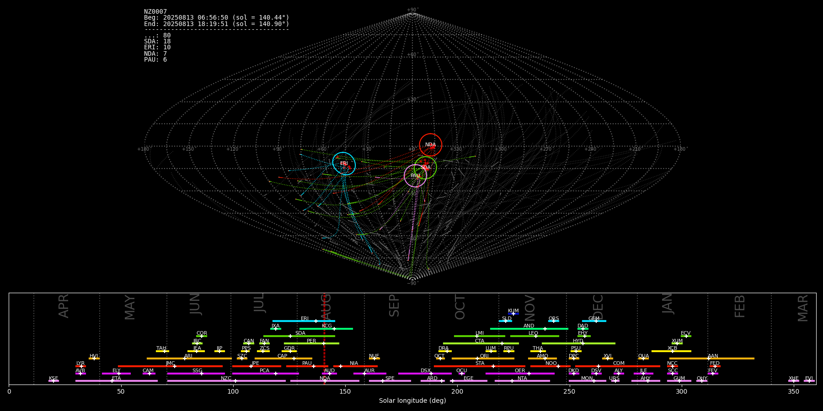Image resolution: width=823 pixels, height=411 pixels.
Task: Select the End: 20250813 18:19:51 line
Action: tap(217, 24)
